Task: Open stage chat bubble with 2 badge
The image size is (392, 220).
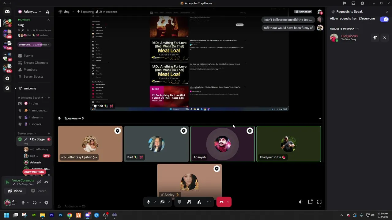Action: [x=320, y=12]
